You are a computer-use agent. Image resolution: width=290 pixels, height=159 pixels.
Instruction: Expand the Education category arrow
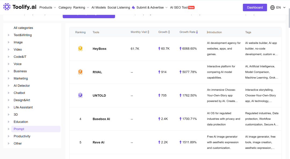pyautogui.click(x=9, y=122)
